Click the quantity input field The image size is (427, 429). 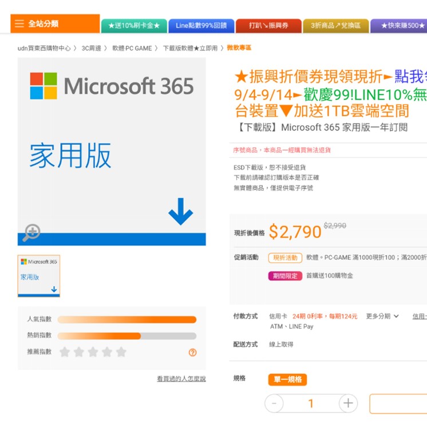click(x=311, y=403)
